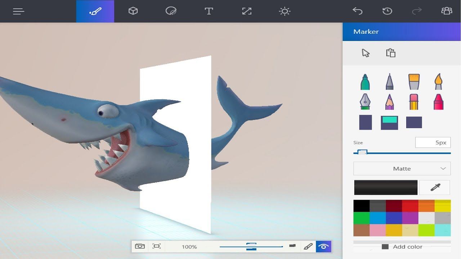Pick the bright red color swatch
The image size is (461, 259).
click(x=410, y=206)
